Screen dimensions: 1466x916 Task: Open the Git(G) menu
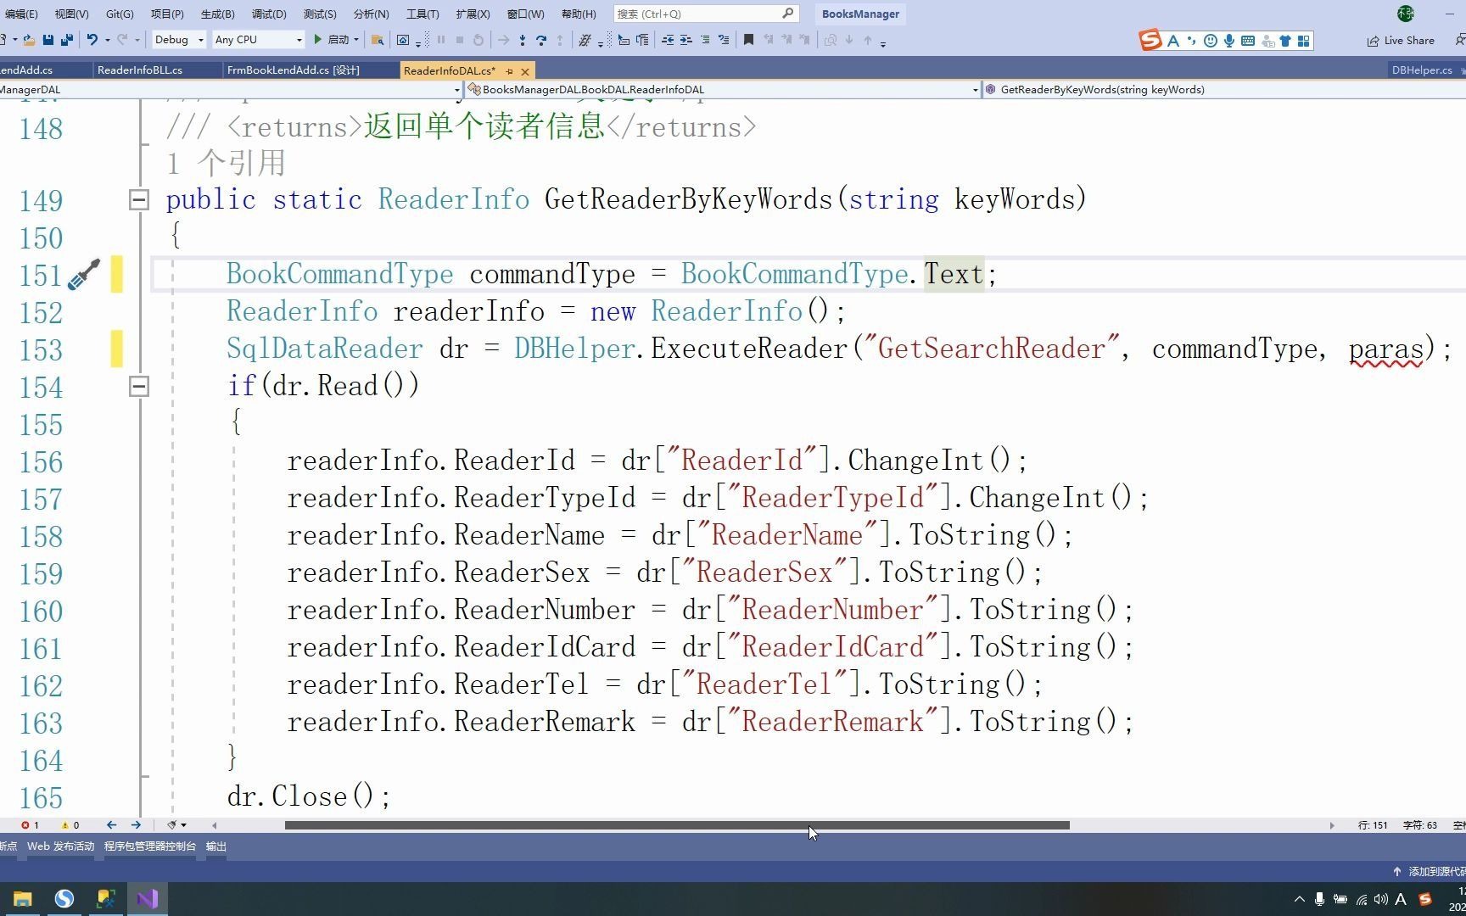click(x=120, y=14)
